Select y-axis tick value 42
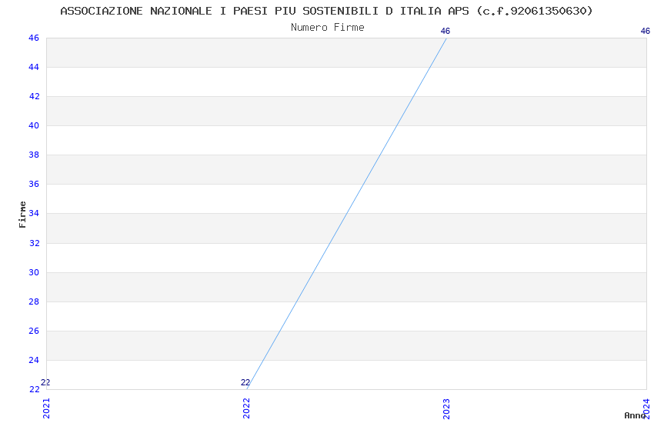The width and height of the screenshot is (654, 423). (x=34, y=96)
